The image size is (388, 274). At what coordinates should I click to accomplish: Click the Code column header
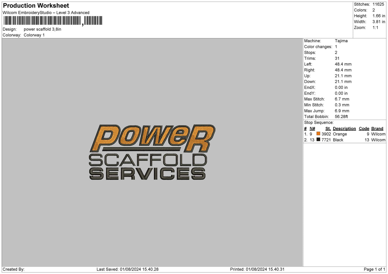[x=364, y=129]
